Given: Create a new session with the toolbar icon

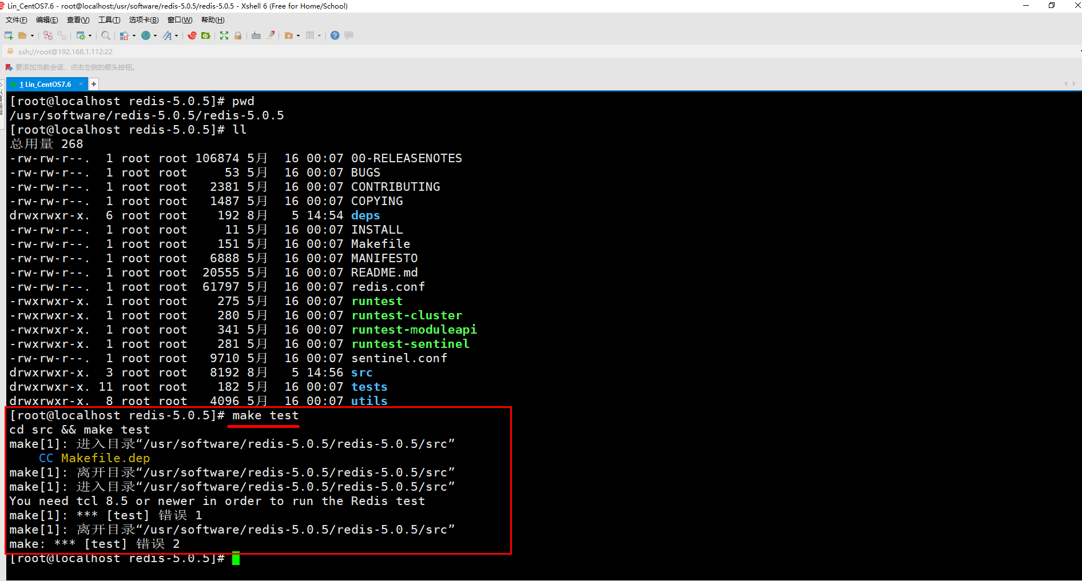Looking at the screenshot, I should tap(9, 35).
